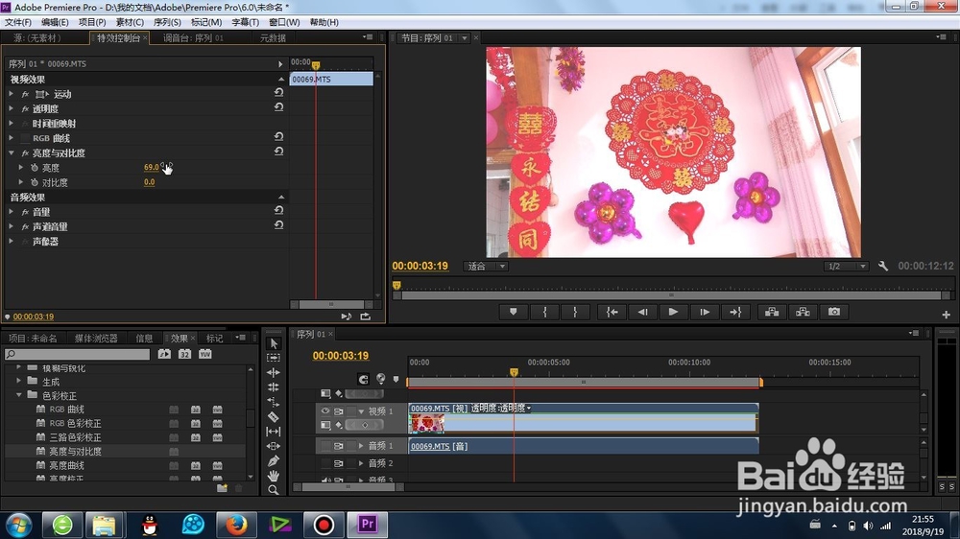
Task: Select the Zoom magnifier tool
Action: pos(274,489)
